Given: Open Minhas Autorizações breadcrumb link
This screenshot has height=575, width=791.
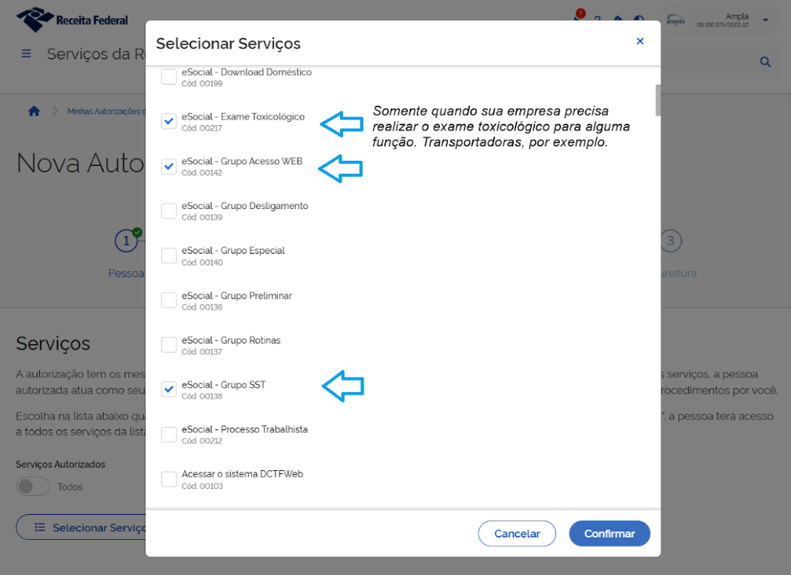Looking at the screenshot, I should pos(106,111).
